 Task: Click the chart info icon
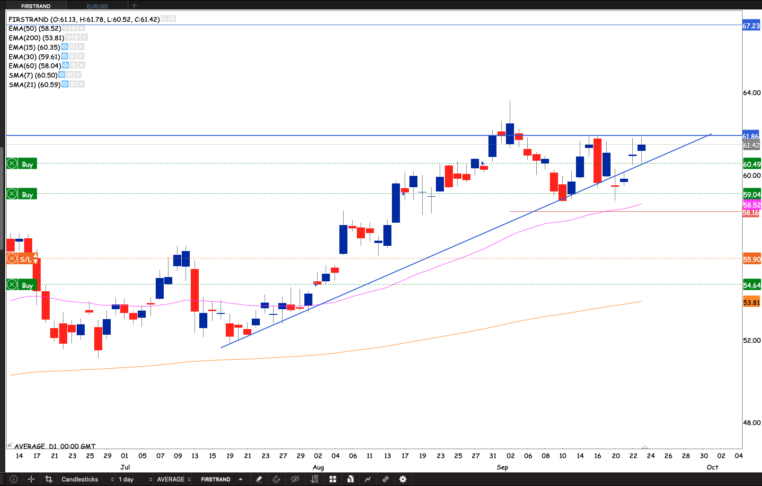point(14,479)
